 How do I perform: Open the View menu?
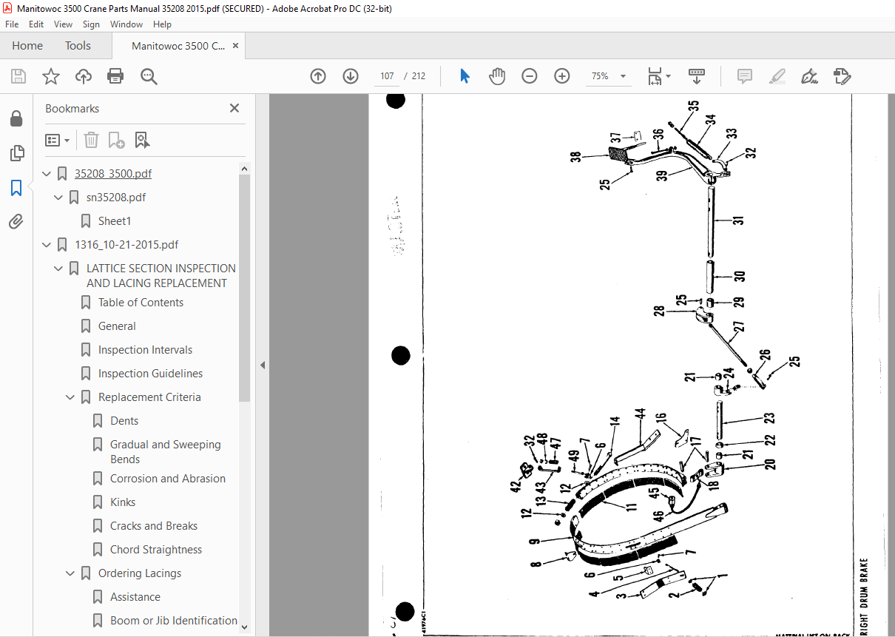tap(63, 24)
